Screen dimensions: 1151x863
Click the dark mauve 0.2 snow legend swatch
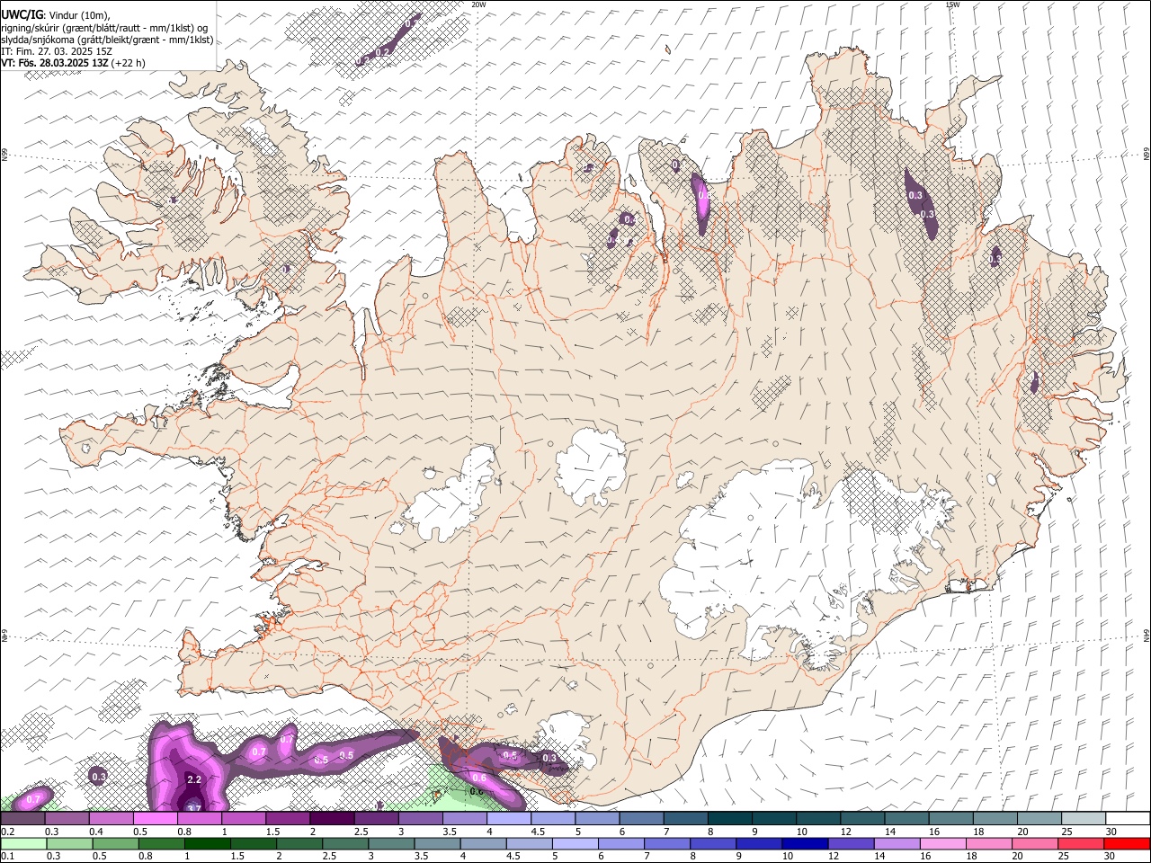23,819
